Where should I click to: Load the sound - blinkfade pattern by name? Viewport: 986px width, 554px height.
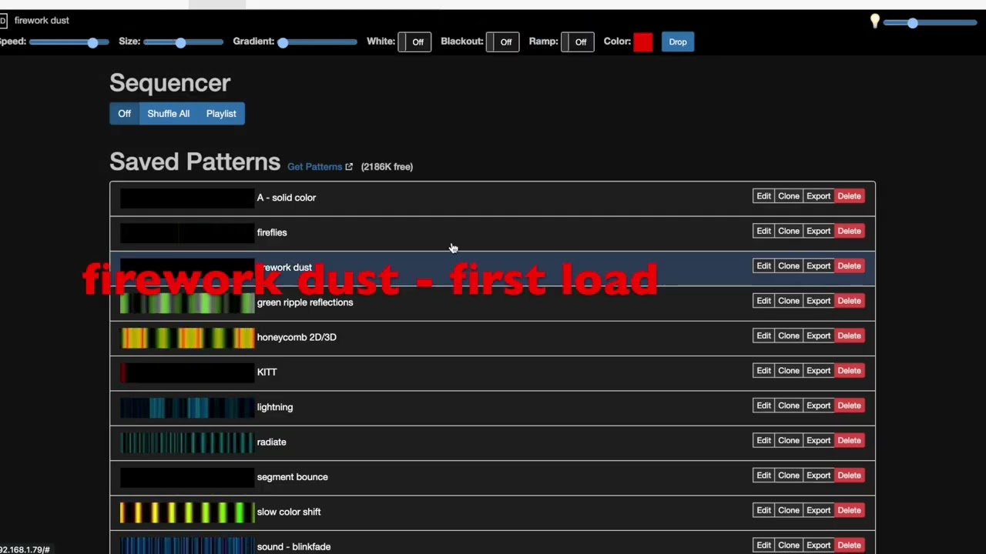[293, 547]
